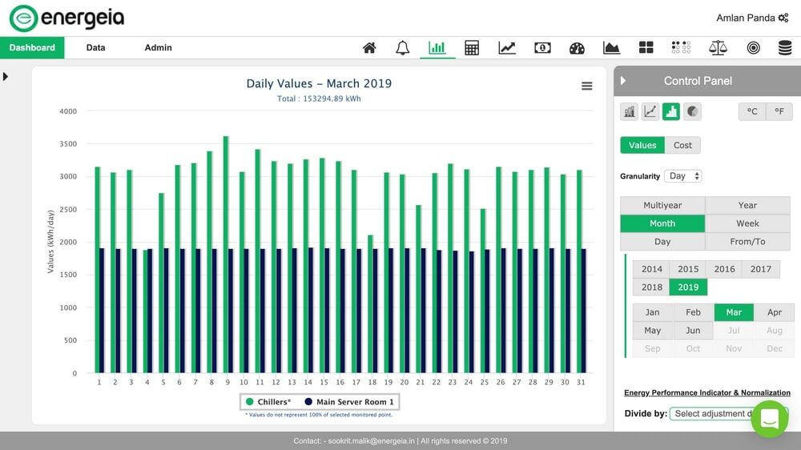Click the home icon in toolbar
This screenshot has height=450, width=801.
369,48
